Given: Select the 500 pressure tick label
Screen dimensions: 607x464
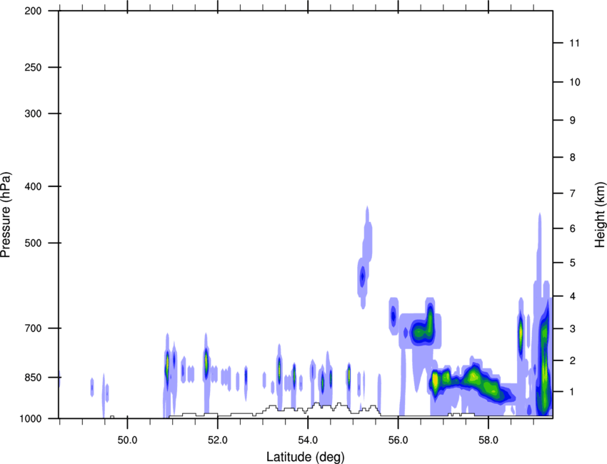Looking at the screenshot, I should coord(33,243).
